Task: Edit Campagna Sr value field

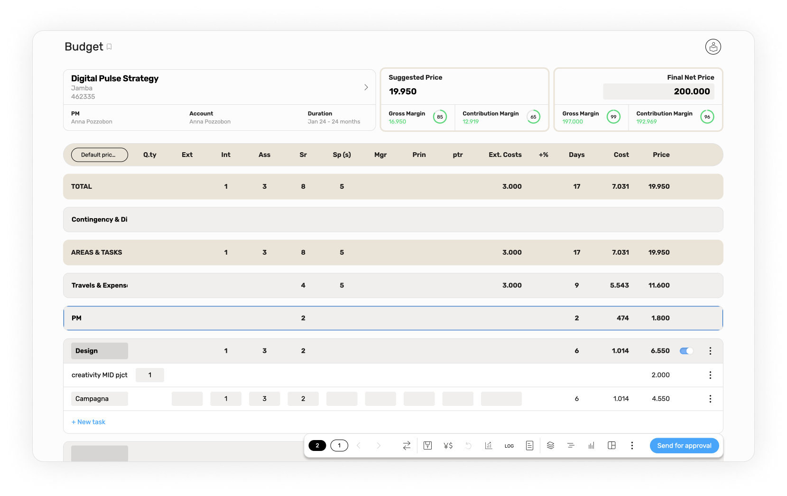Action: [303, 399]
